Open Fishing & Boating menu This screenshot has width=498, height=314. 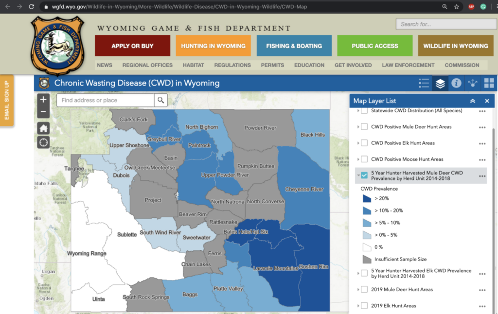(294, 46)
